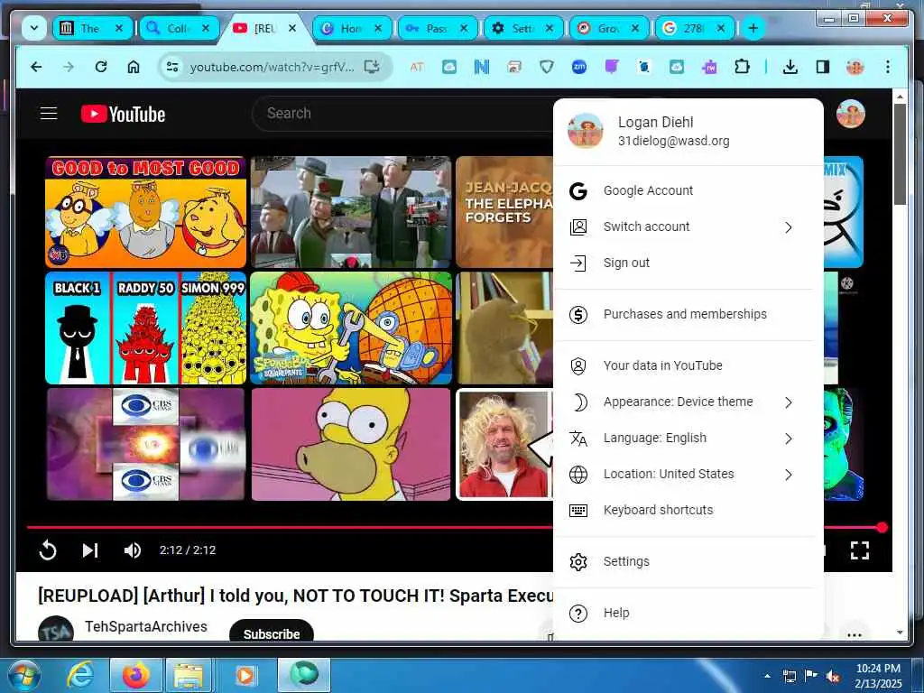This screenshot has width=924, height=693.
Task: Subscribe to TehSpartaArchives channel
Action: (x=272, y=633)
